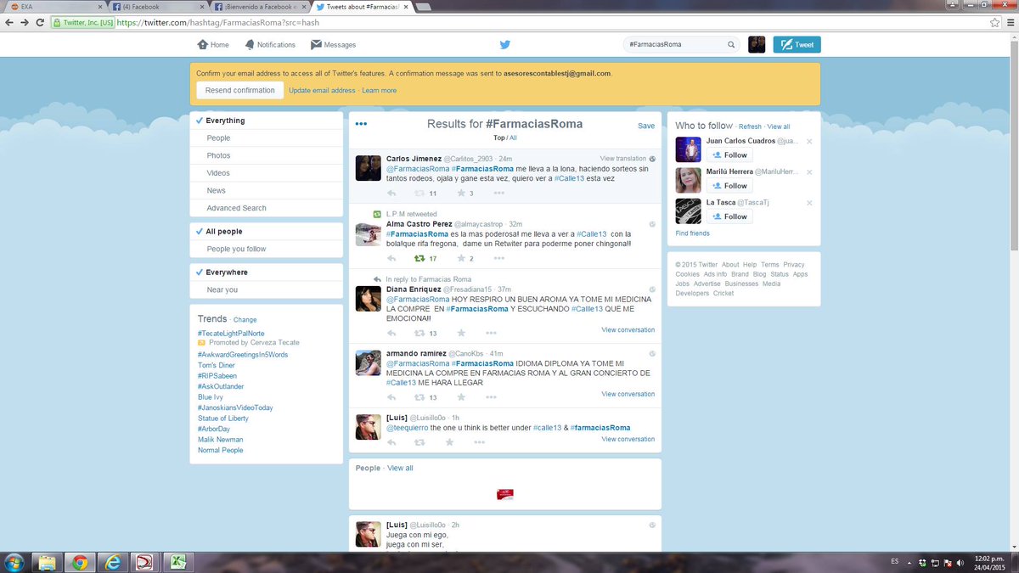Open Excel from the taskbar

tap(179, 562)
